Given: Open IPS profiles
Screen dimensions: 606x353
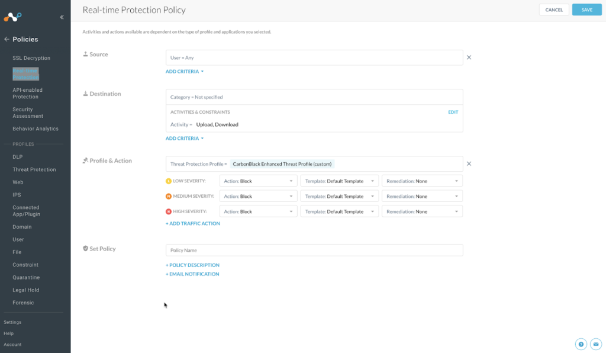Looking at the screenshot, I should pos(17,195).
